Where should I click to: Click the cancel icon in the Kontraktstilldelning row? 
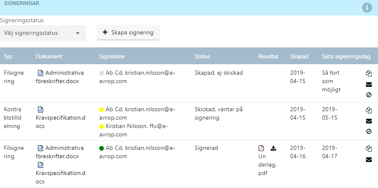[369, 131]
